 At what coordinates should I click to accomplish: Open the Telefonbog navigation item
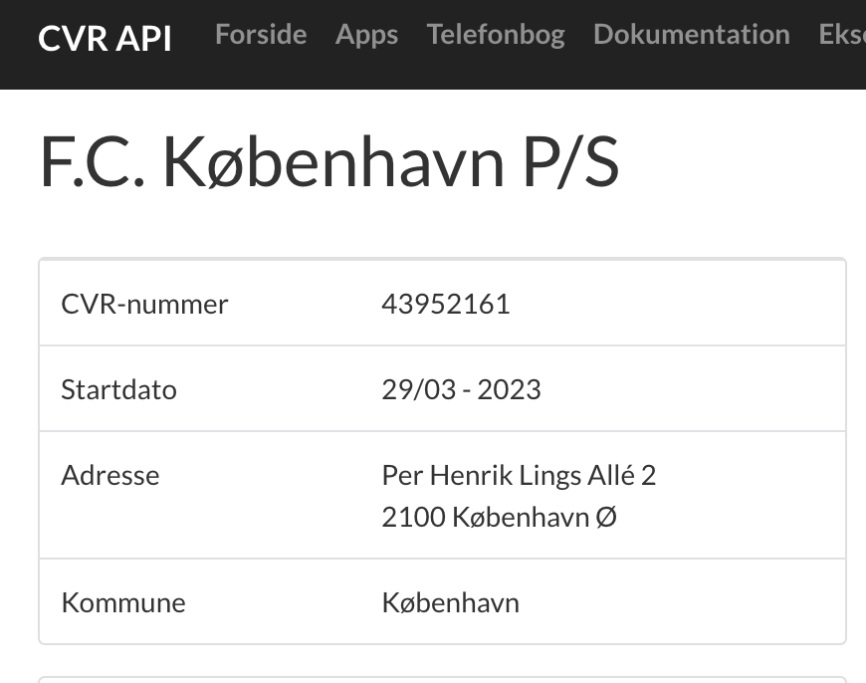(x=496, y=36)
